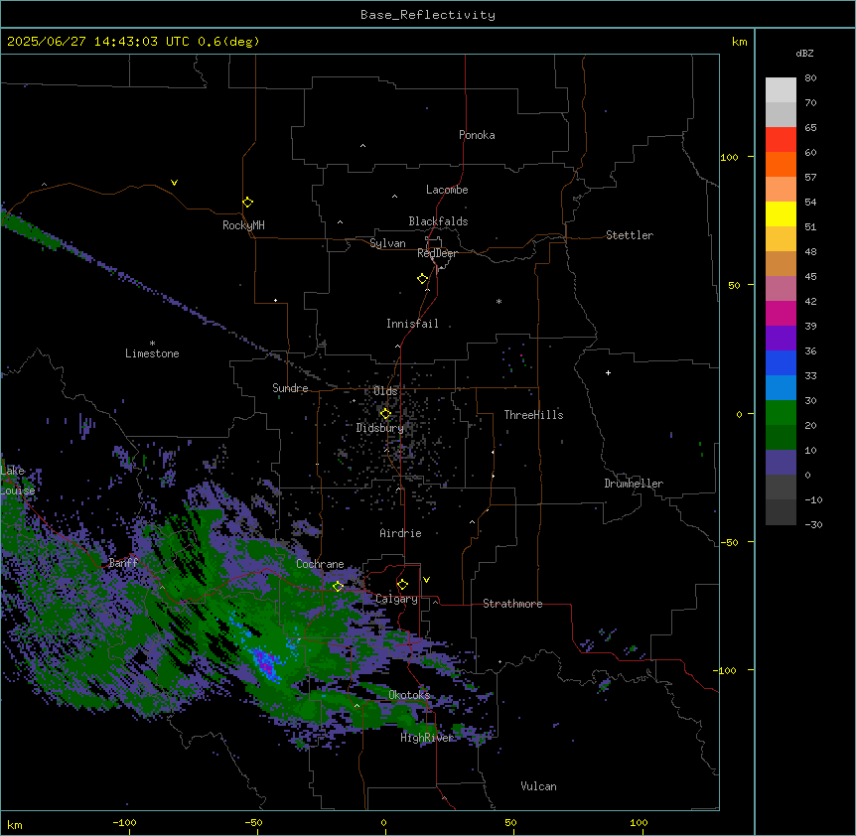Viewport: 856px width, 836px height.
Task: Click the dBZ legend heading
Action: [804, 54]
